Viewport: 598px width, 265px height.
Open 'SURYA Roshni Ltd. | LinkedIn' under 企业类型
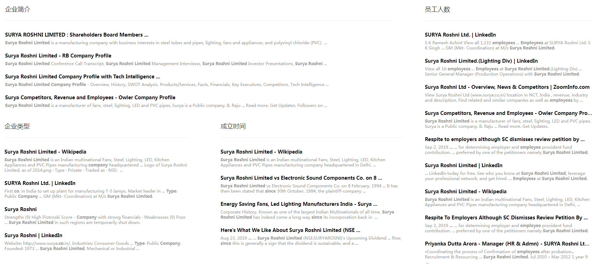40,183
